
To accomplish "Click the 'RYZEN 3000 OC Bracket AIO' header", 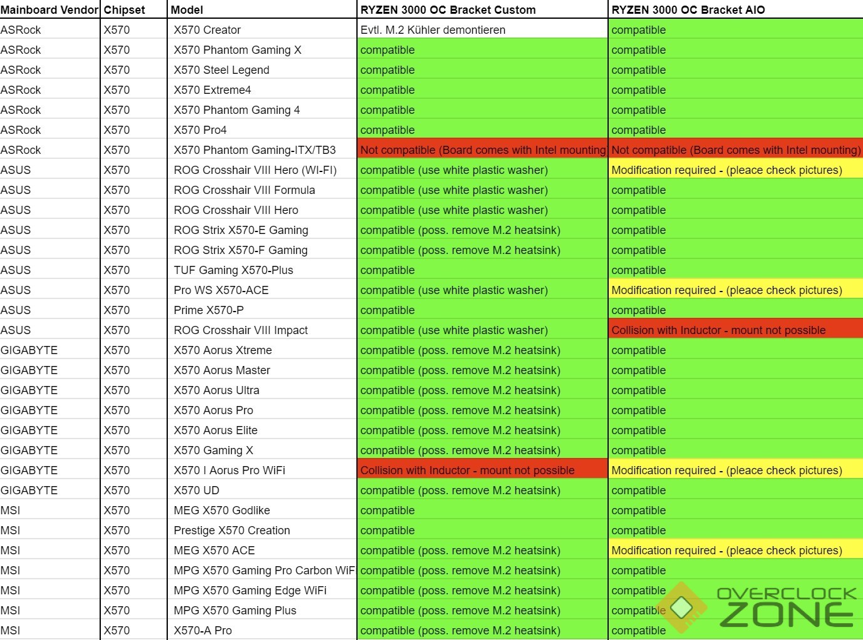I will [x=735, y=9].
